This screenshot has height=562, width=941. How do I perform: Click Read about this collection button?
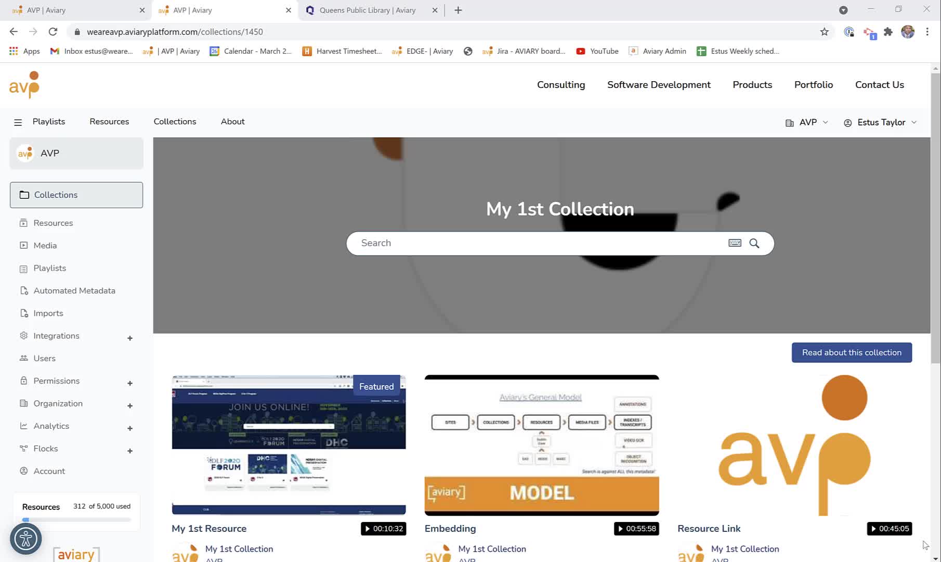(x=852, y=352)
